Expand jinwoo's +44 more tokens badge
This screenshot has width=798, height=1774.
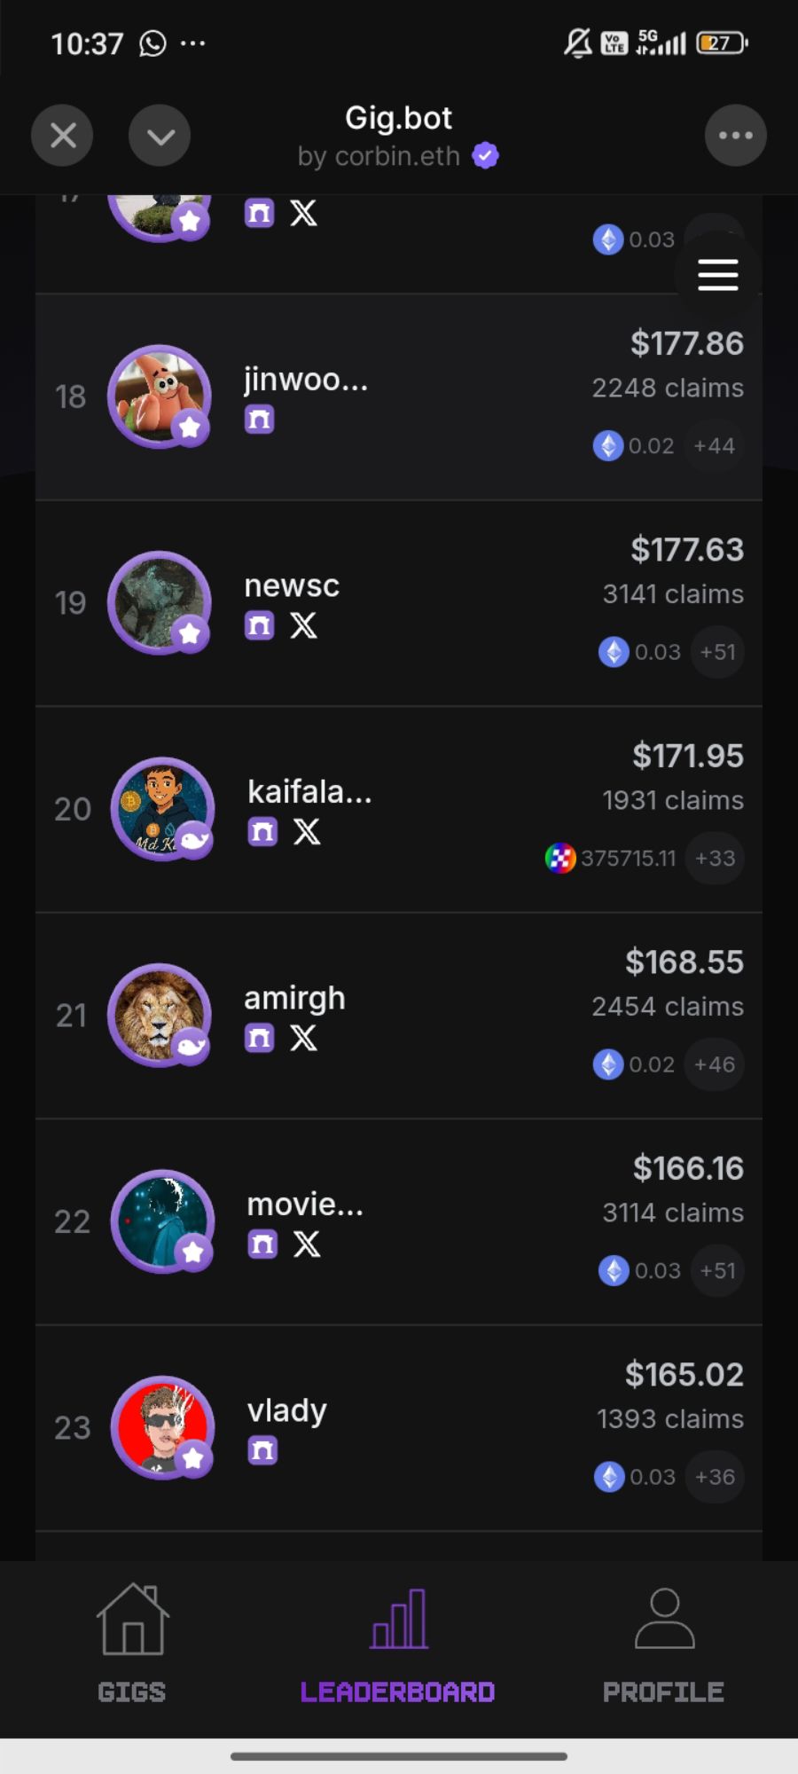(x=715, y=445)
